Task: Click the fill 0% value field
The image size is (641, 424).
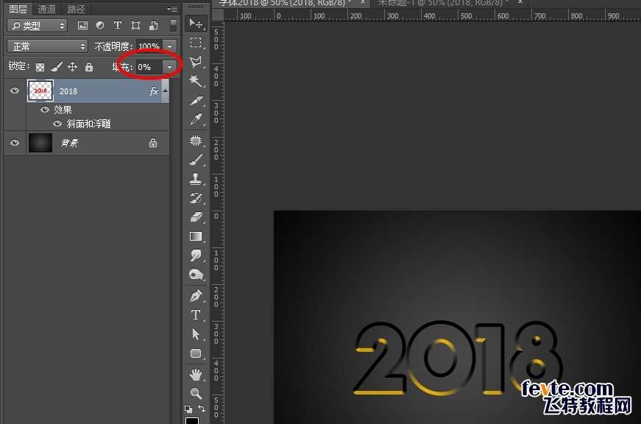Action: (x=149, y=67)
